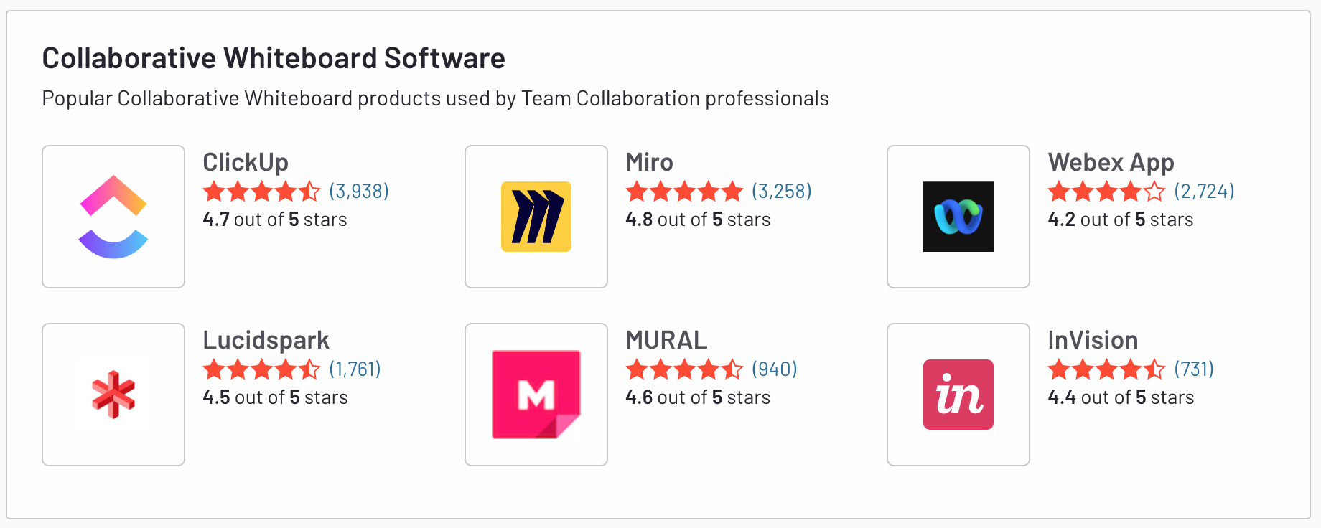Open the ClickUp product name link

pyautogui.click(x=246, y=162)
